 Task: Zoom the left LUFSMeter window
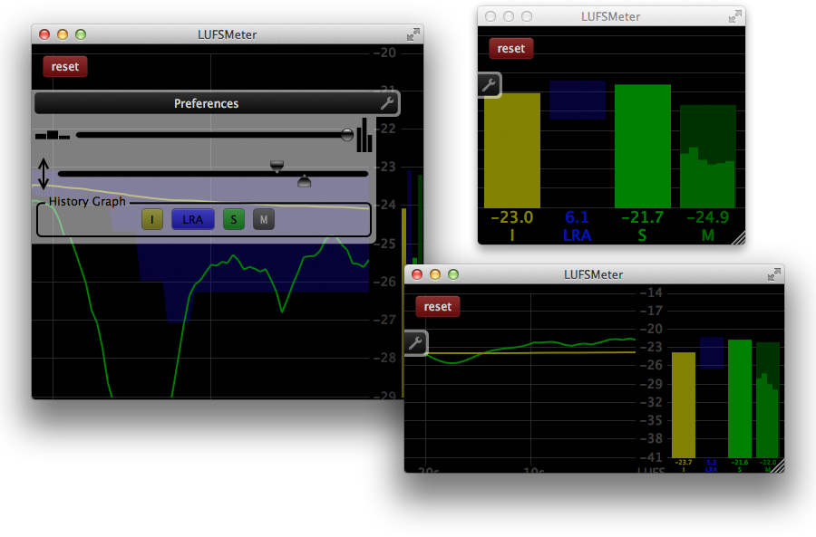click(81, 34)
